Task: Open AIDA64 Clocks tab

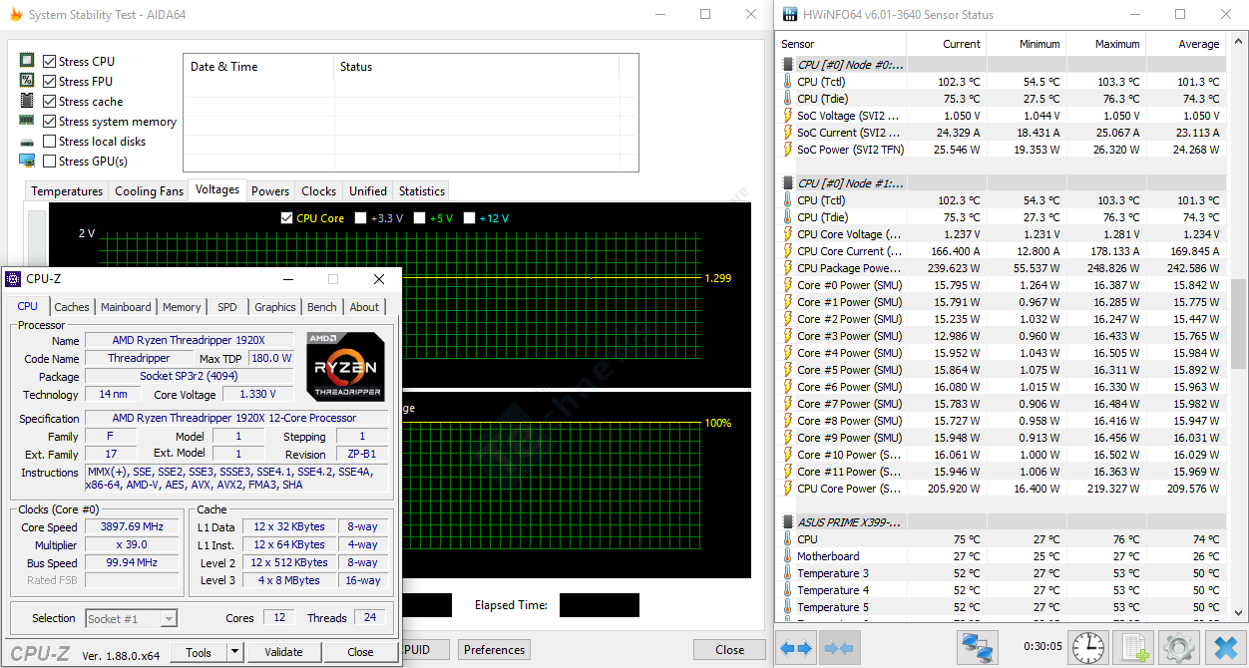Action: click(x=318, y=190)
